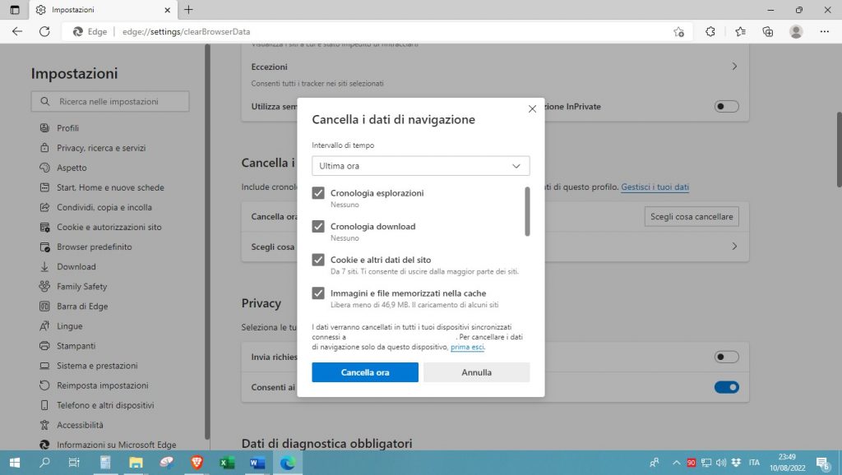Click the back navigation arrow
Screen dimensions: 842x475
tap(17, 31)
